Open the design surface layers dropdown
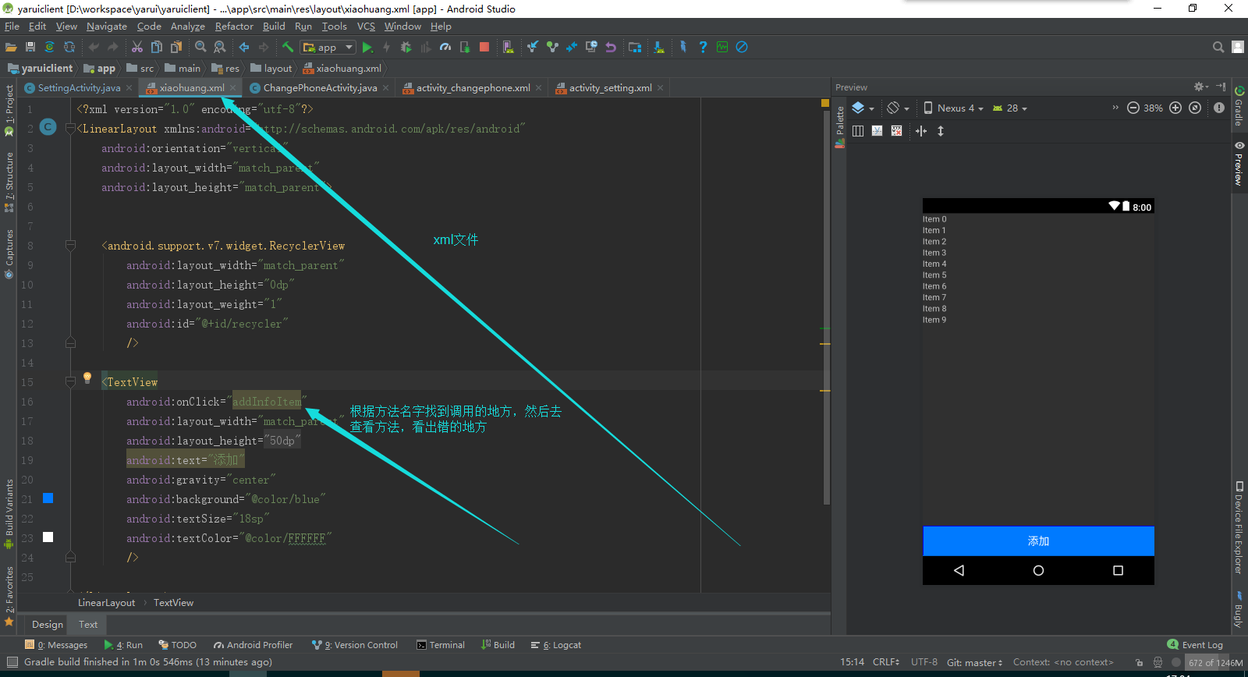The image size is (1248, 677). (x=863, y=108)
